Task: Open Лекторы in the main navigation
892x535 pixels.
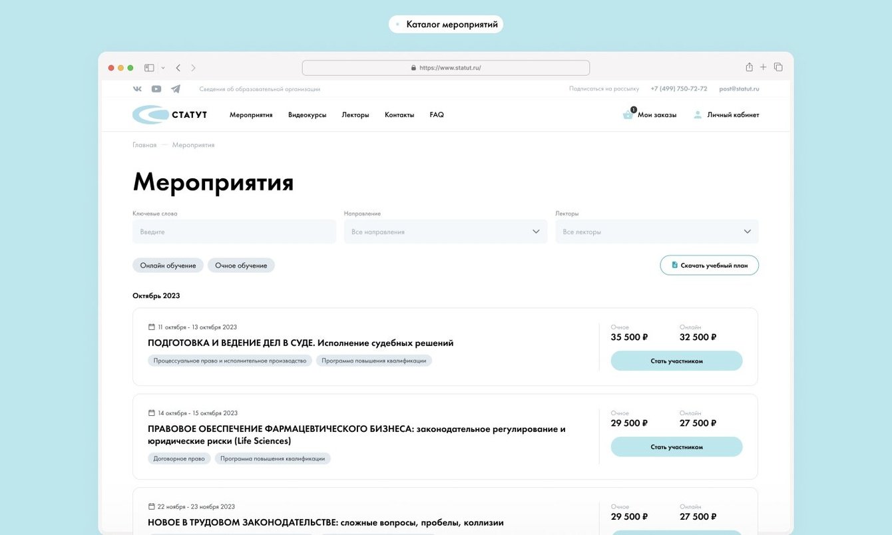Action: [x=355, y=115]
